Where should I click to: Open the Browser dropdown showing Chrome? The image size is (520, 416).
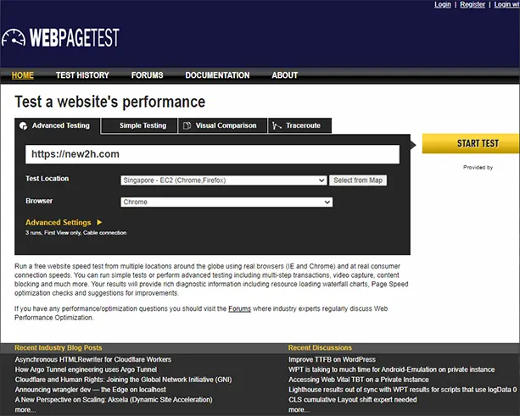[x=226, y=202]
